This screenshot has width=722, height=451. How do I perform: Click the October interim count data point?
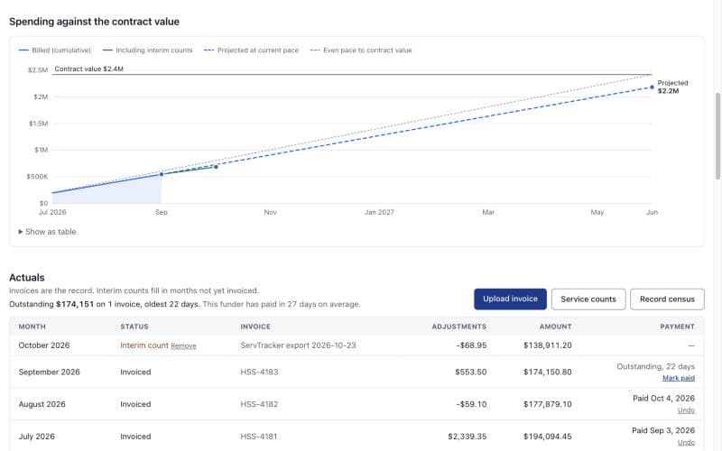click(x=216, y=167)
